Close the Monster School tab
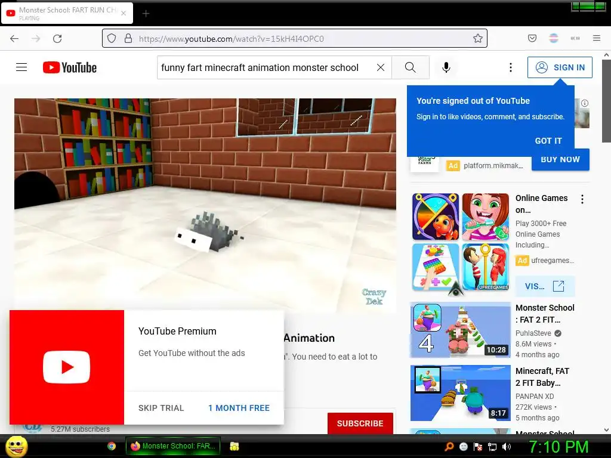Screen dimensions: 611x458 [124, 13]
